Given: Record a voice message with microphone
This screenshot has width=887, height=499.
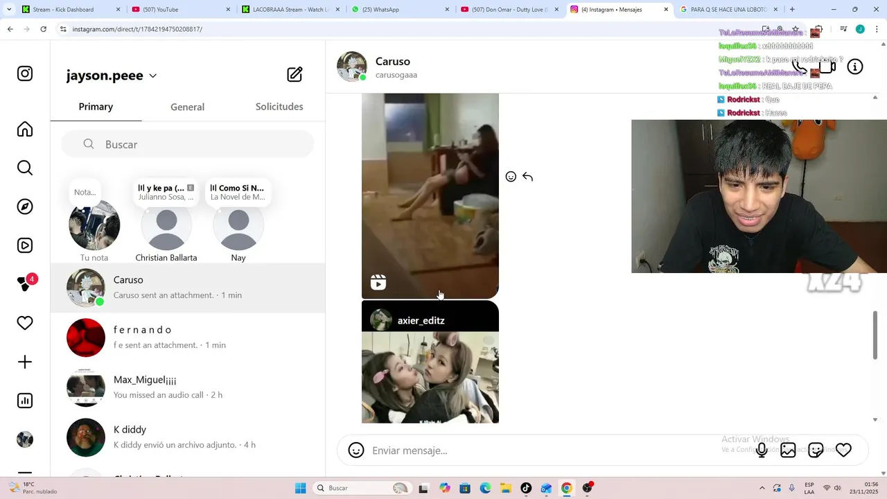Looking at the screenshot, I should 762,450.
